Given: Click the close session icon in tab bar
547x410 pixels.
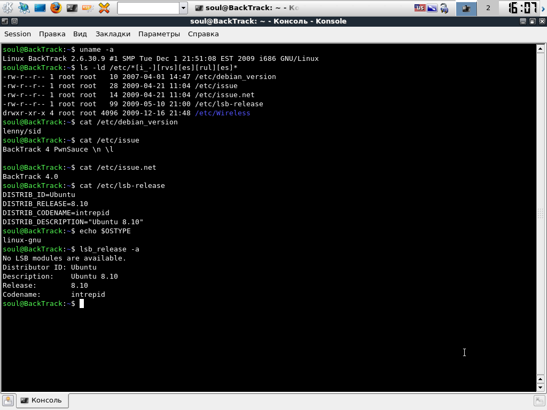Looking at the screenshot, I should tap(540, 401).
